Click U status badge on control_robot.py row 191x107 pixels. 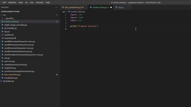coord(57,22)
